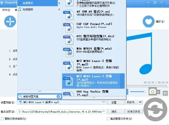Choose DTS (*.dts) entry text
The height and width of the screenshot is (125, 169).
coord(95,36)
